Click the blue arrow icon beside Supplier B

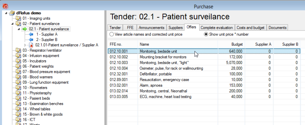pyautogui.click(x=31, y=40)
